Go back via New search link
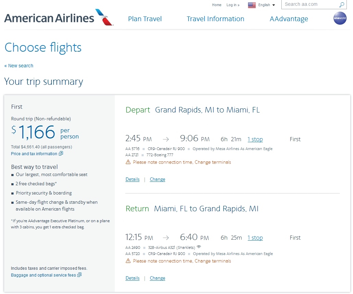 (x=19, y=66)
